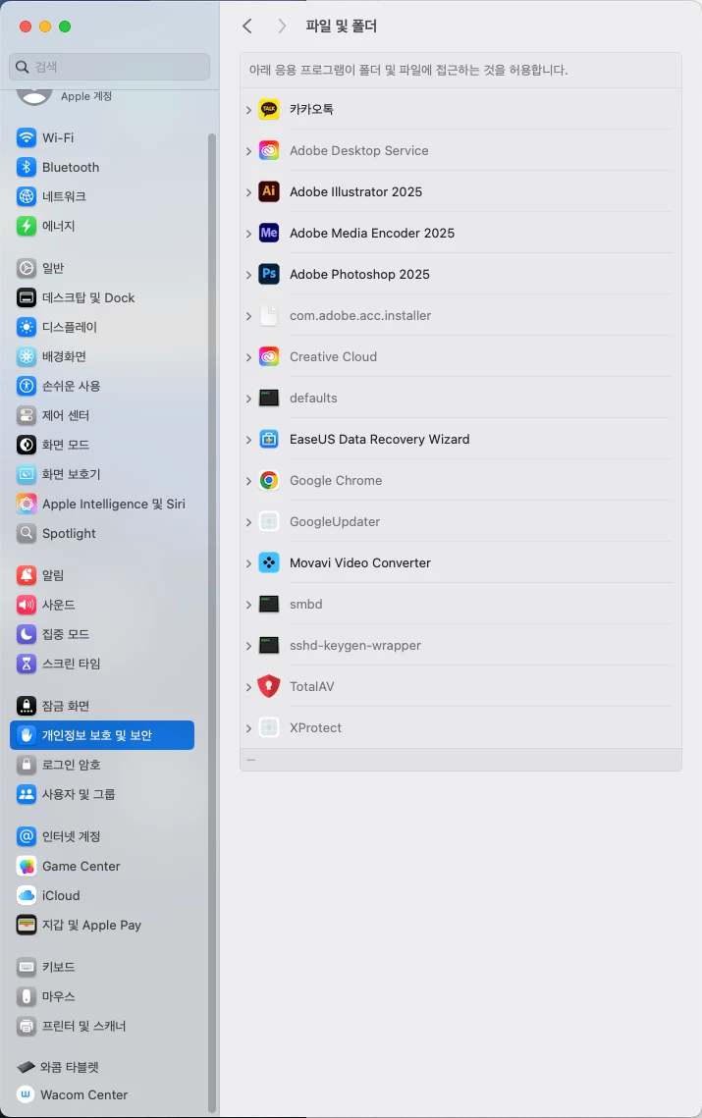Image resolution: width=702 pixels, height=1118 pixels.
Task: Click the 화면 모드 icon
Action: [27, 445]
